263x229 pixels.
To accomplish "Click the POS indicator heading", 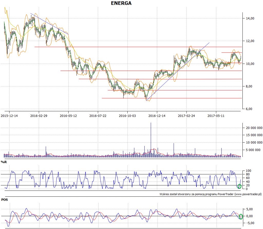I will pyautogui.click(x=5, y=200).
